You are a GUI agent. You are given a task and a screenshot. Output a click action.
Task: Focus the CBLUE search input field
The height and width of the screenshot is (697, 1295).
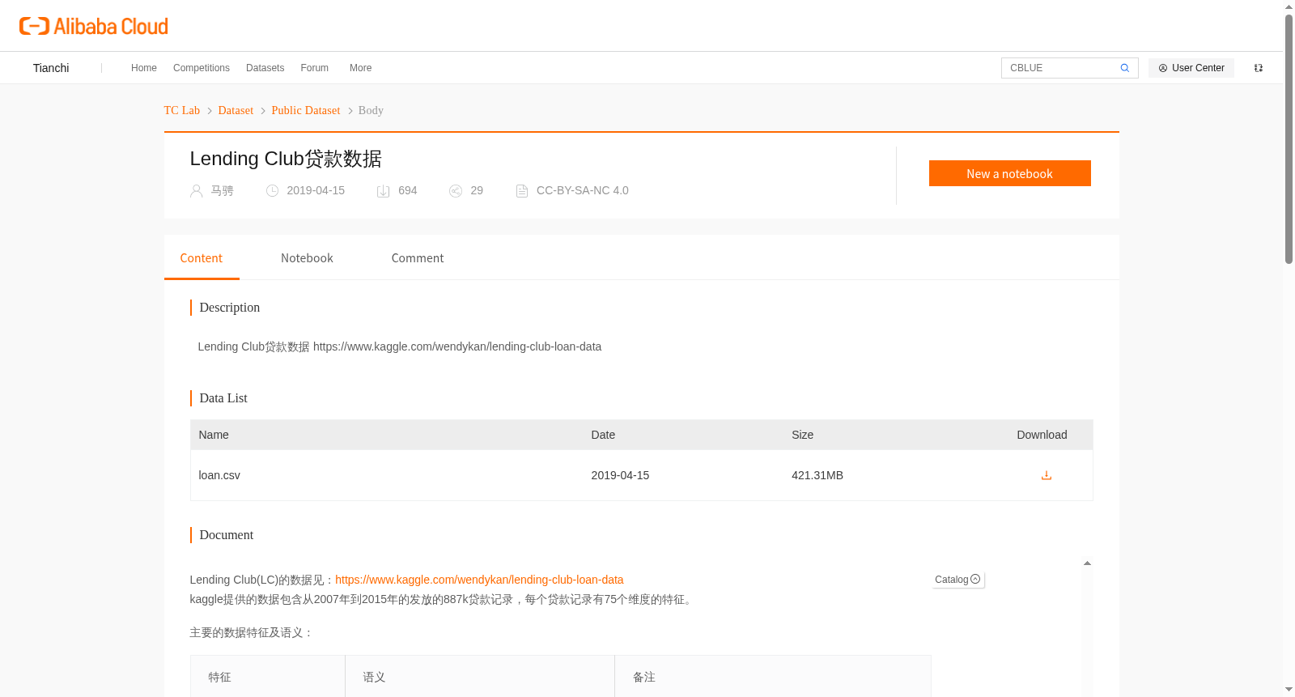[x=1062, y=68]
